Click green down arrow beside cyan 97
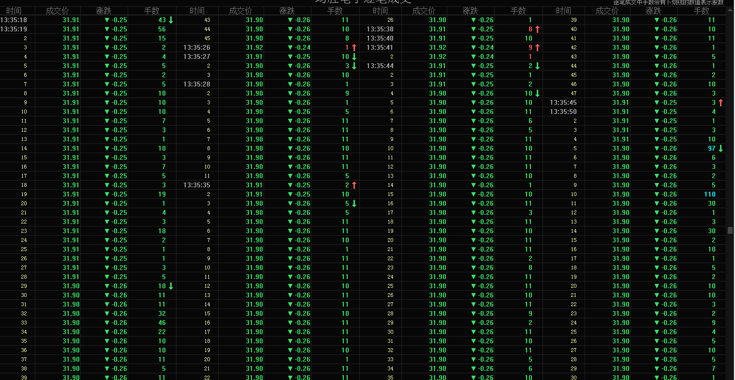 [720, 149]
